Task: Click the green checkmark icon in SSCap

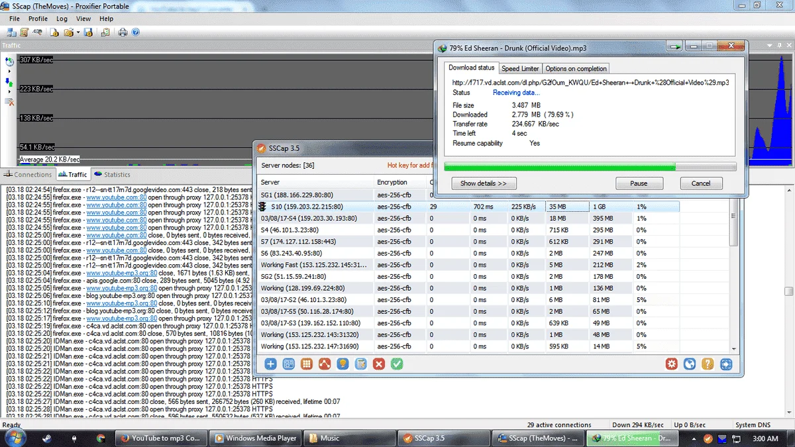Action: [x=397, y=364]
